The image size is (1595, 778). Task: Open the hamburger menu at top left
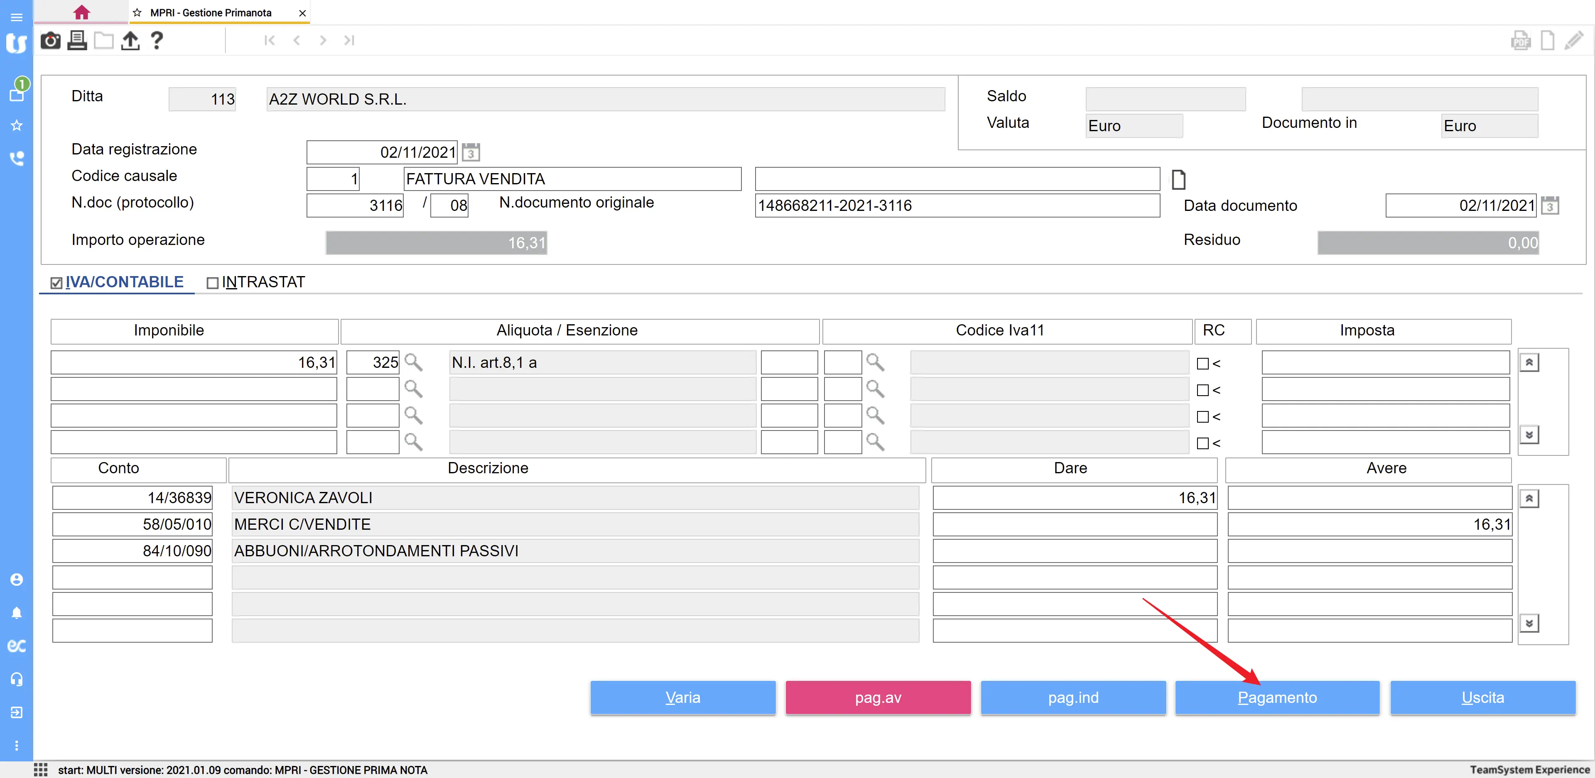(x=17, y=17)
